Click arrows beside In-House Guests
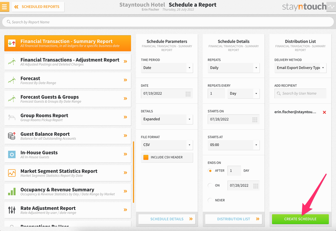 125,154
